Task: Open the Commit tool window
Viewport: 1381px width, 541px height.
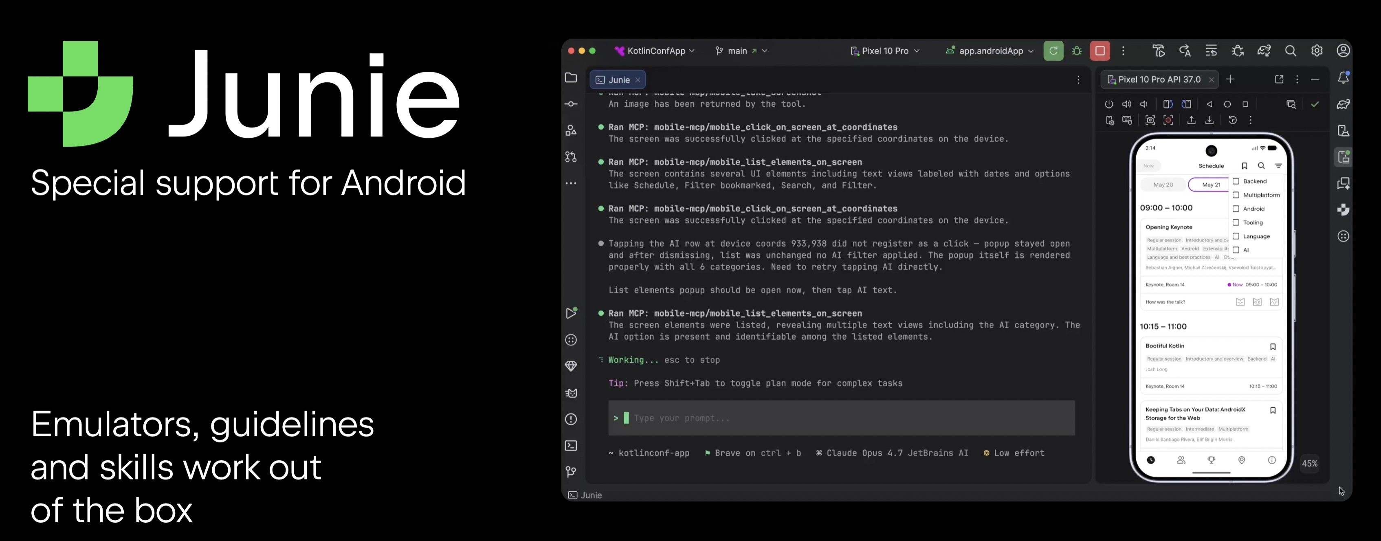Action: pos(571,104)
